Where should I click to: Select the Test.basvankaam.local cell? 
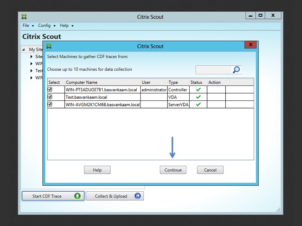point(103,97)
